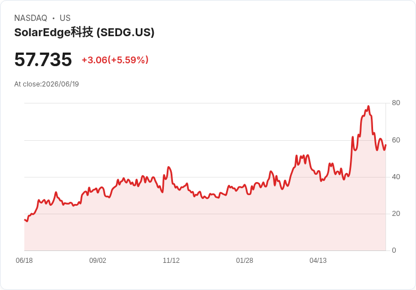416x290 pixels.
Task: Click the +3.06(+5.59%) price change
Action: pos(115,60)
